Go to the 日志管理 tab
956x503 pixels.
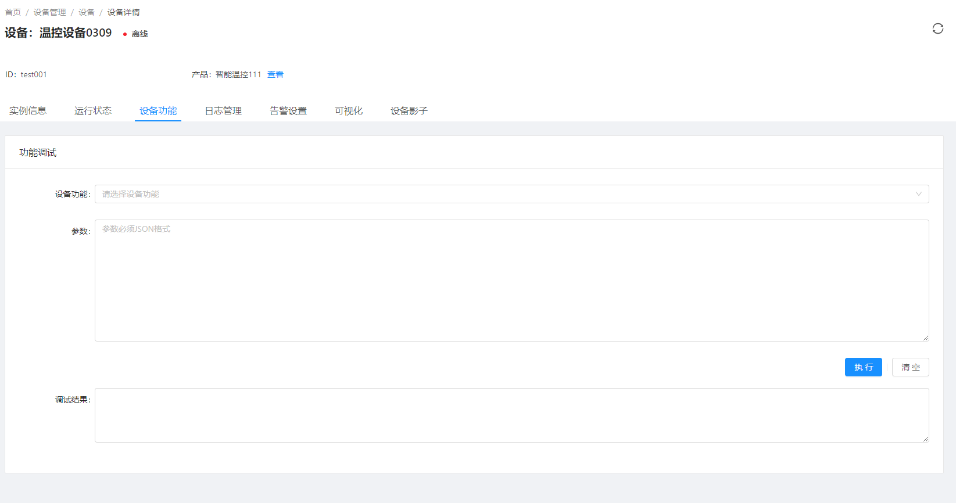pos(223,111)
